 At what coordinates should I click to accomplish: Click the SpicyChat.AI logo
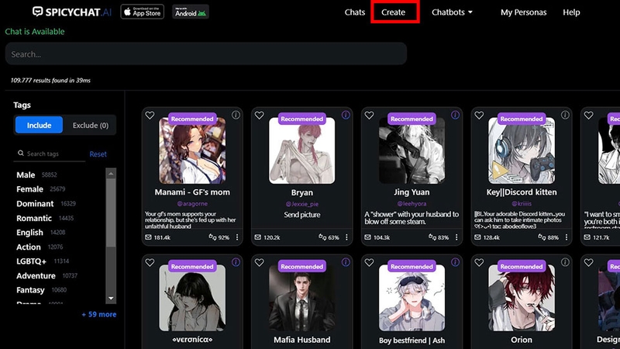tap(71, 12)
